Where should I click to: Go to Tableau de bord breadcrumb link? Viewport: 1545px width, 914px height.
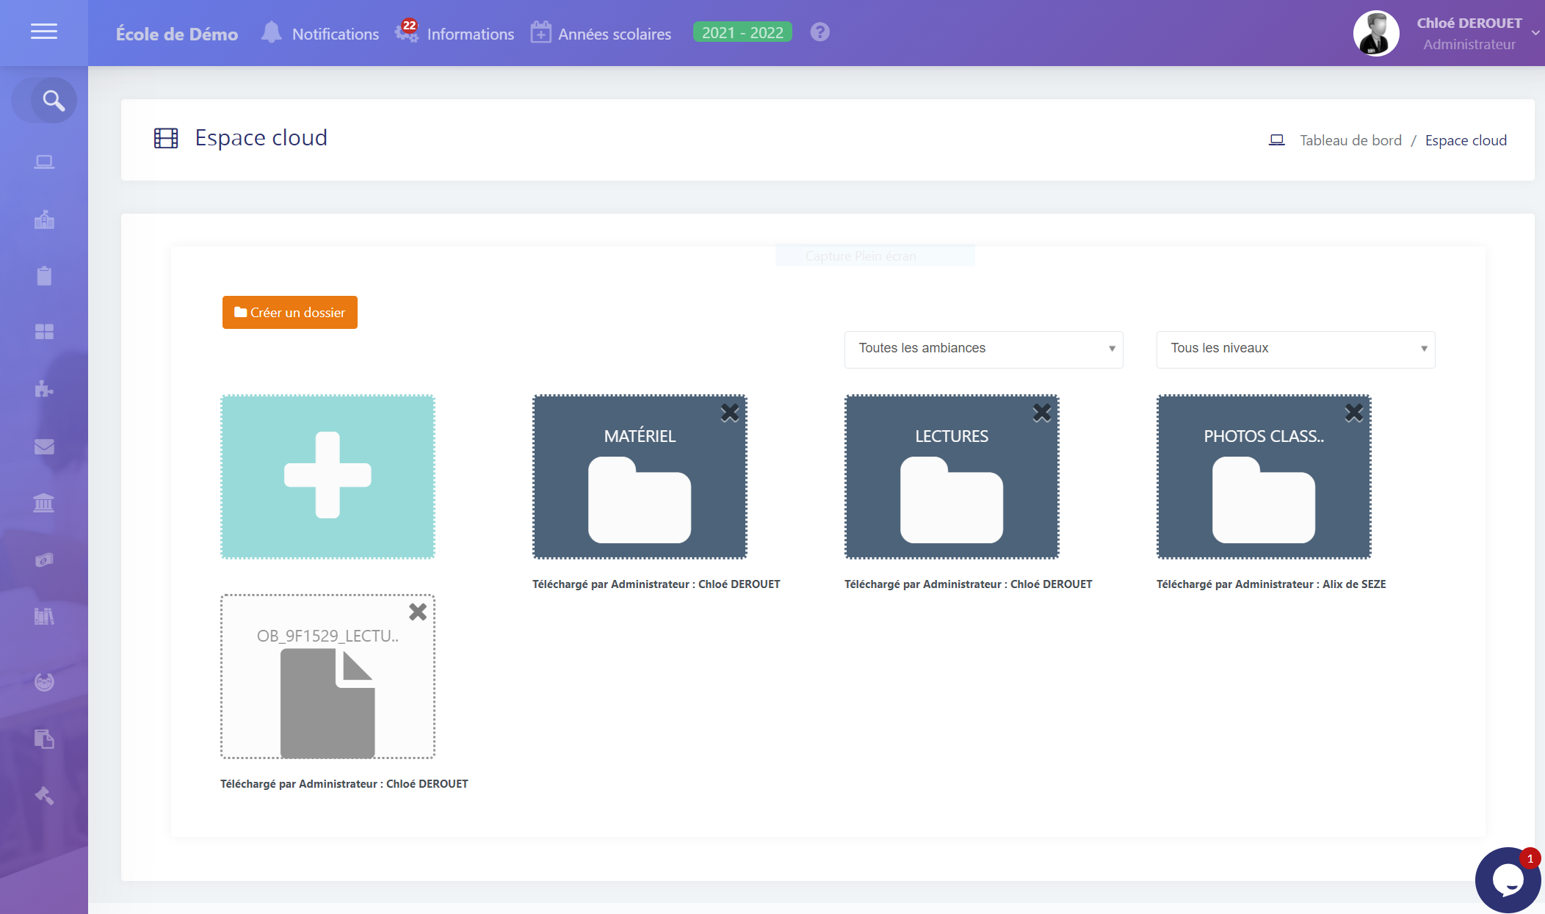pyautogui.click(x=1350, y=140)
